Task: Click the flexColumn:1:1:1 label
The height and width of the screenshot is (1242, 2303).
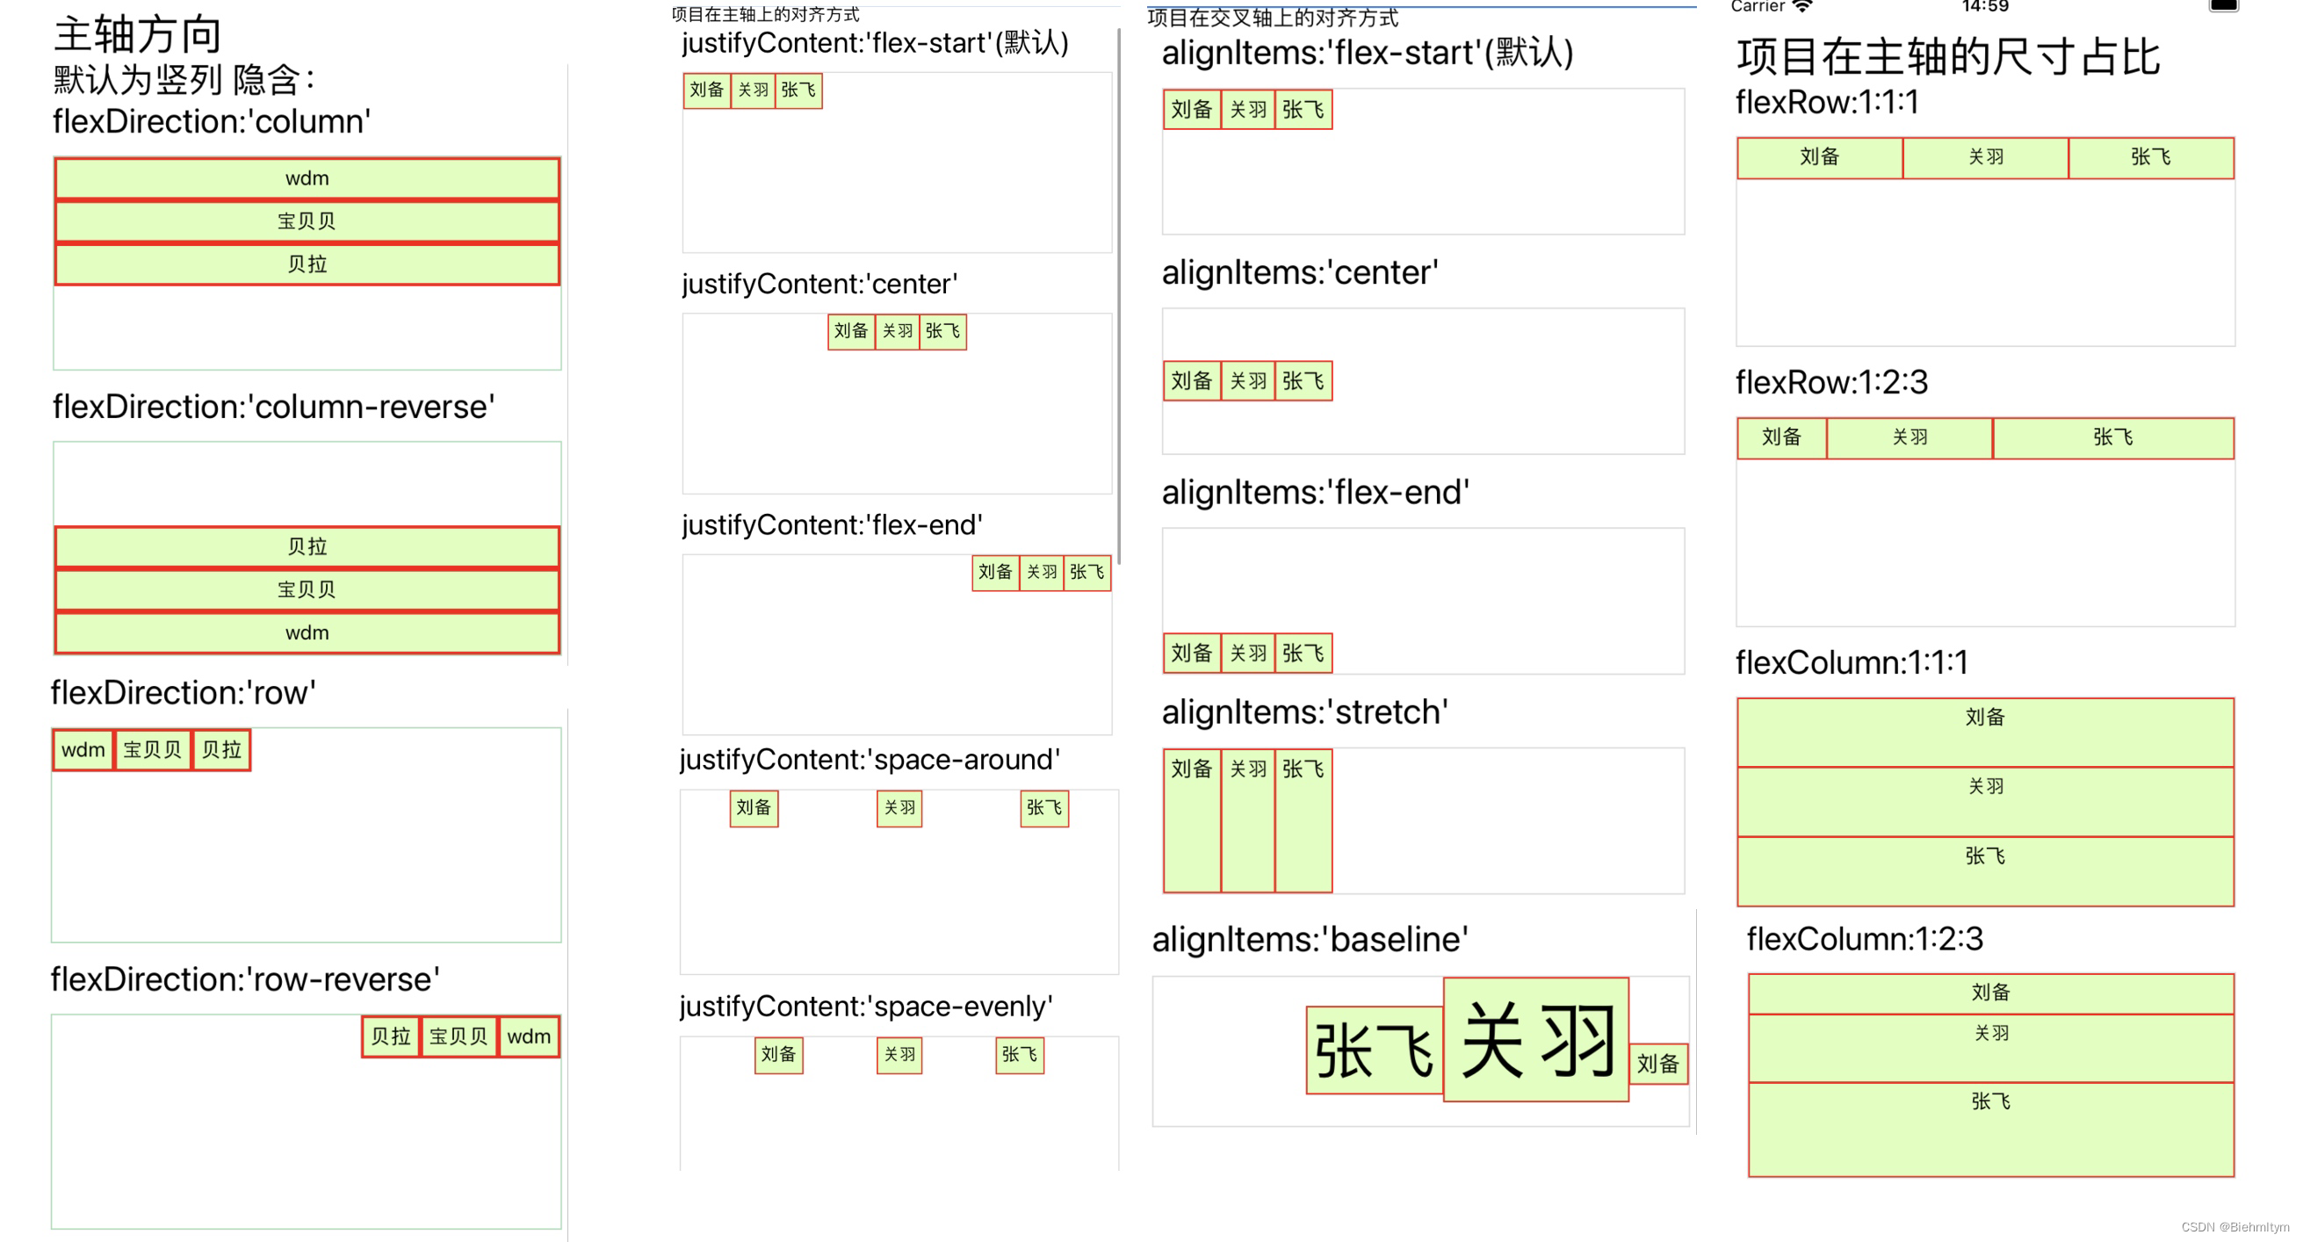Action: coord(1852,662)
